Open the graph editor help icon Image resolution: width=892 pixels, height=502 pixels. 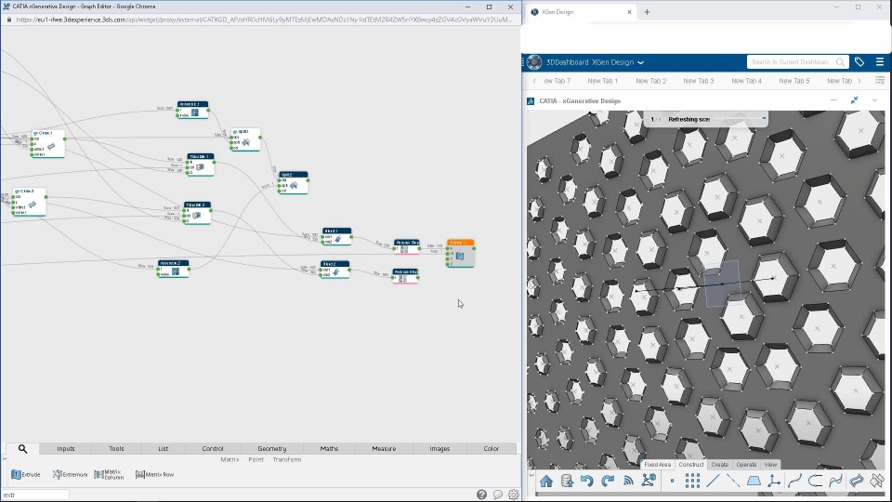(x=482, y=495)
